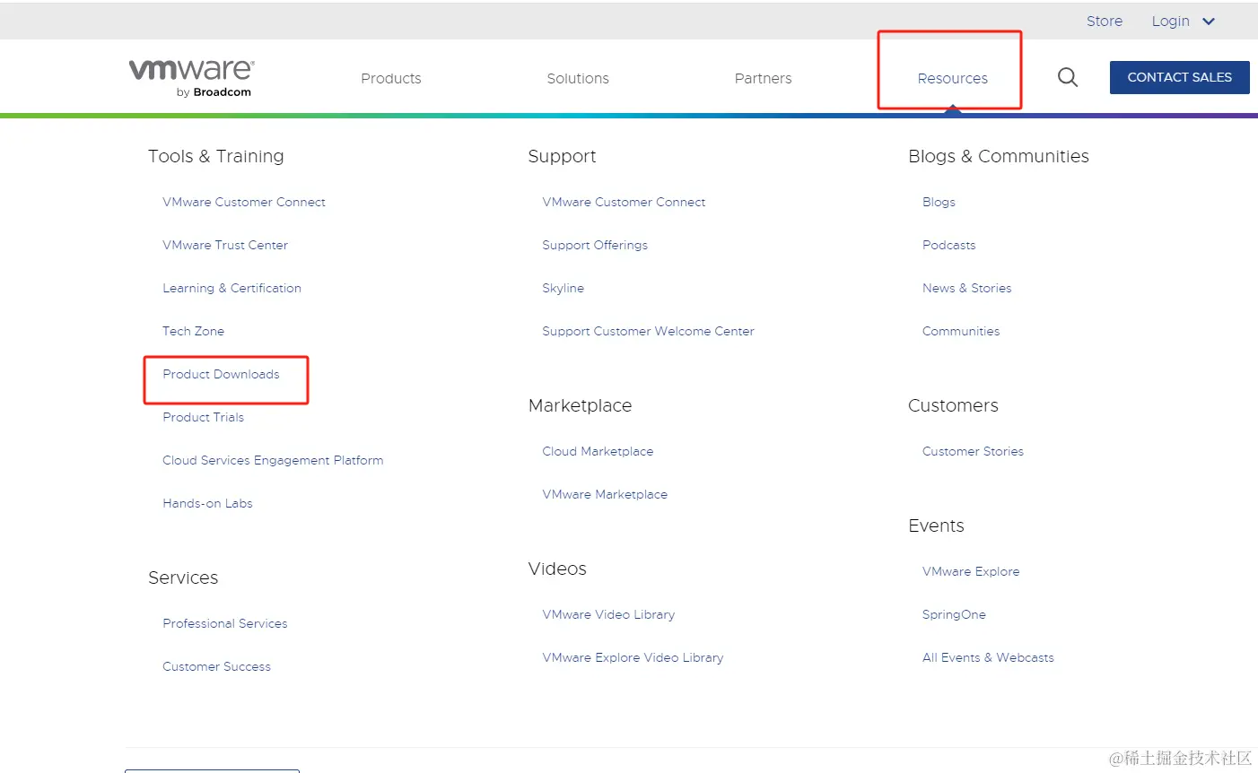Open VMware Customer Connect under Support
1258x773 pixels.
click(x=624, y=202)
